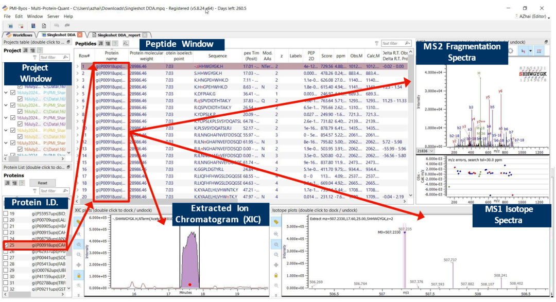Switch to the Singleshot DDA_report tab
The height and width of the screenshot is (302, 556).
(119, 34)
